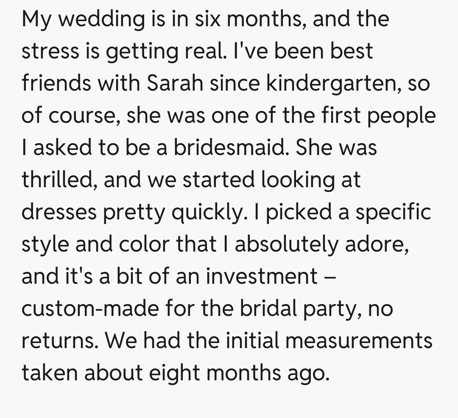The image size is (458, 418).
Task: Click the word "dresses"
Action: click(59, 212)
